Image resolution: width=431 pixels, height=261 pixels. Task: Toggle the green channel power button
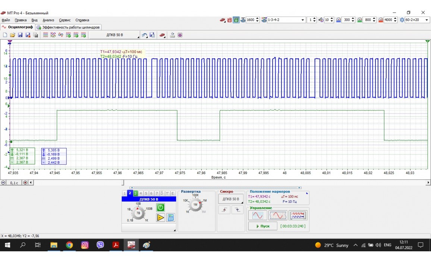pyautogui.click(x=160, y=208)
